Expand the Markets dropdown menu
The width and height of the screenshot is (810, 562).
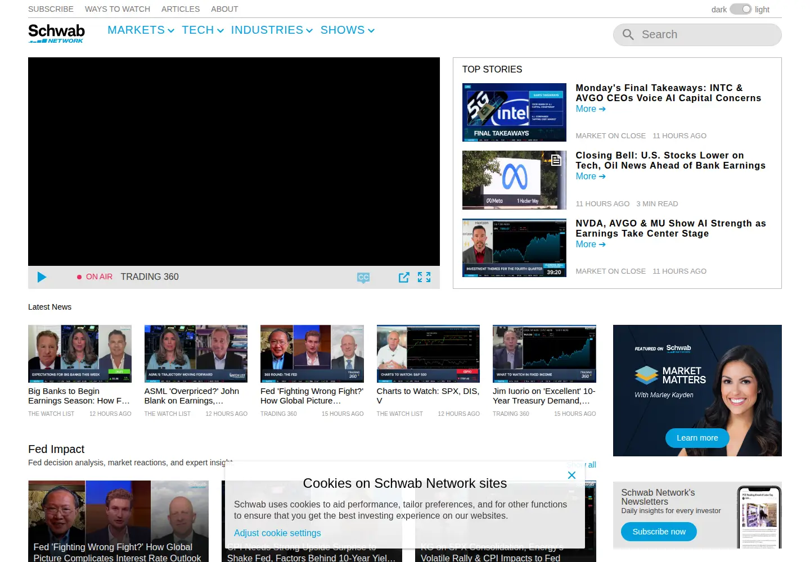click(141, 30)
